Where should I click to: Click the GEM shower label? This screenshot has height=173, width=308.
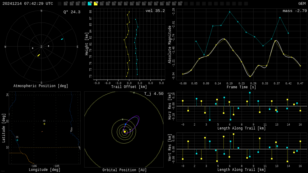click(x=302, y=4)
